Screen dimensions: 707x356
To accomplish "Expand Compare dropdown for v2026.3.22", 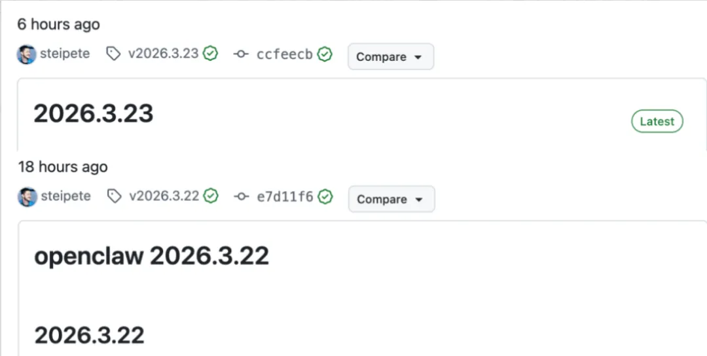I will click(391, 199).
